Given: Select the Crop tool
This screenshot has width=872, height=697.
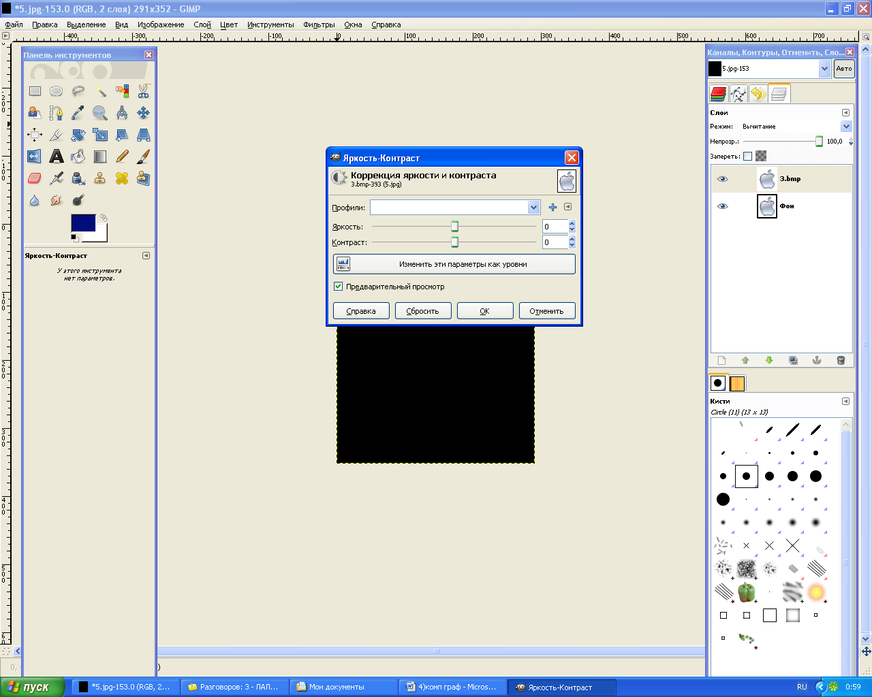Looking at the screenshot, I should 57,135.
